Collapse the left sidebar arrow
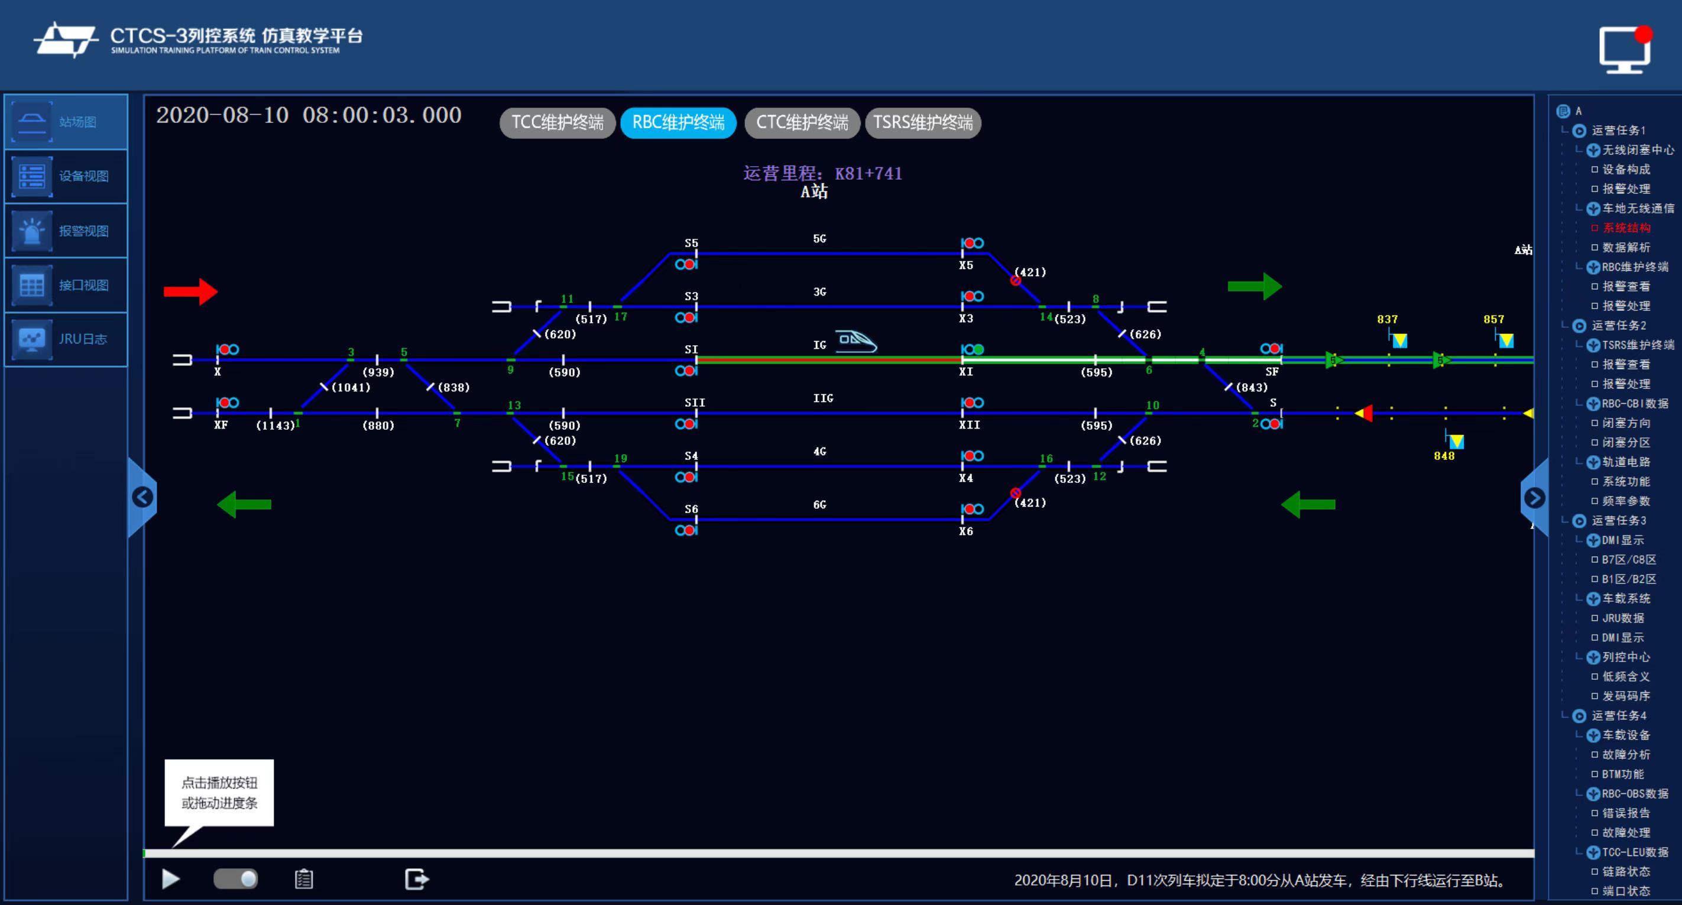This screenshot has width=1682, height=905. click(142, 498)
